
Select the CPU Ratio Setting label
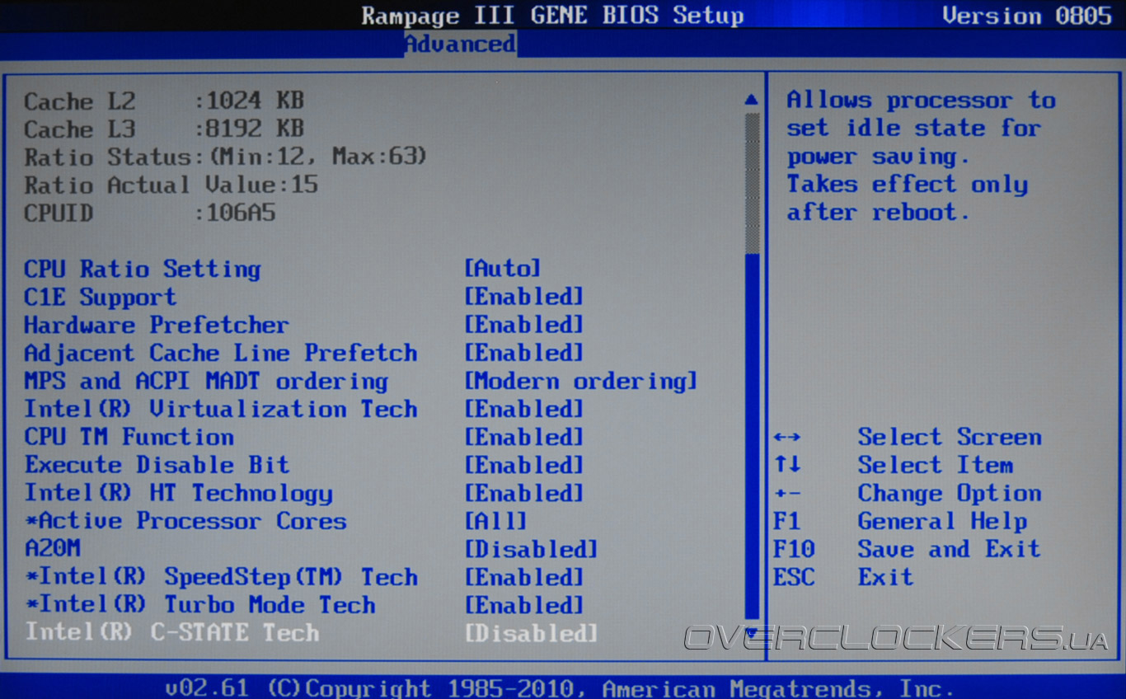click(x=142, y=269)
